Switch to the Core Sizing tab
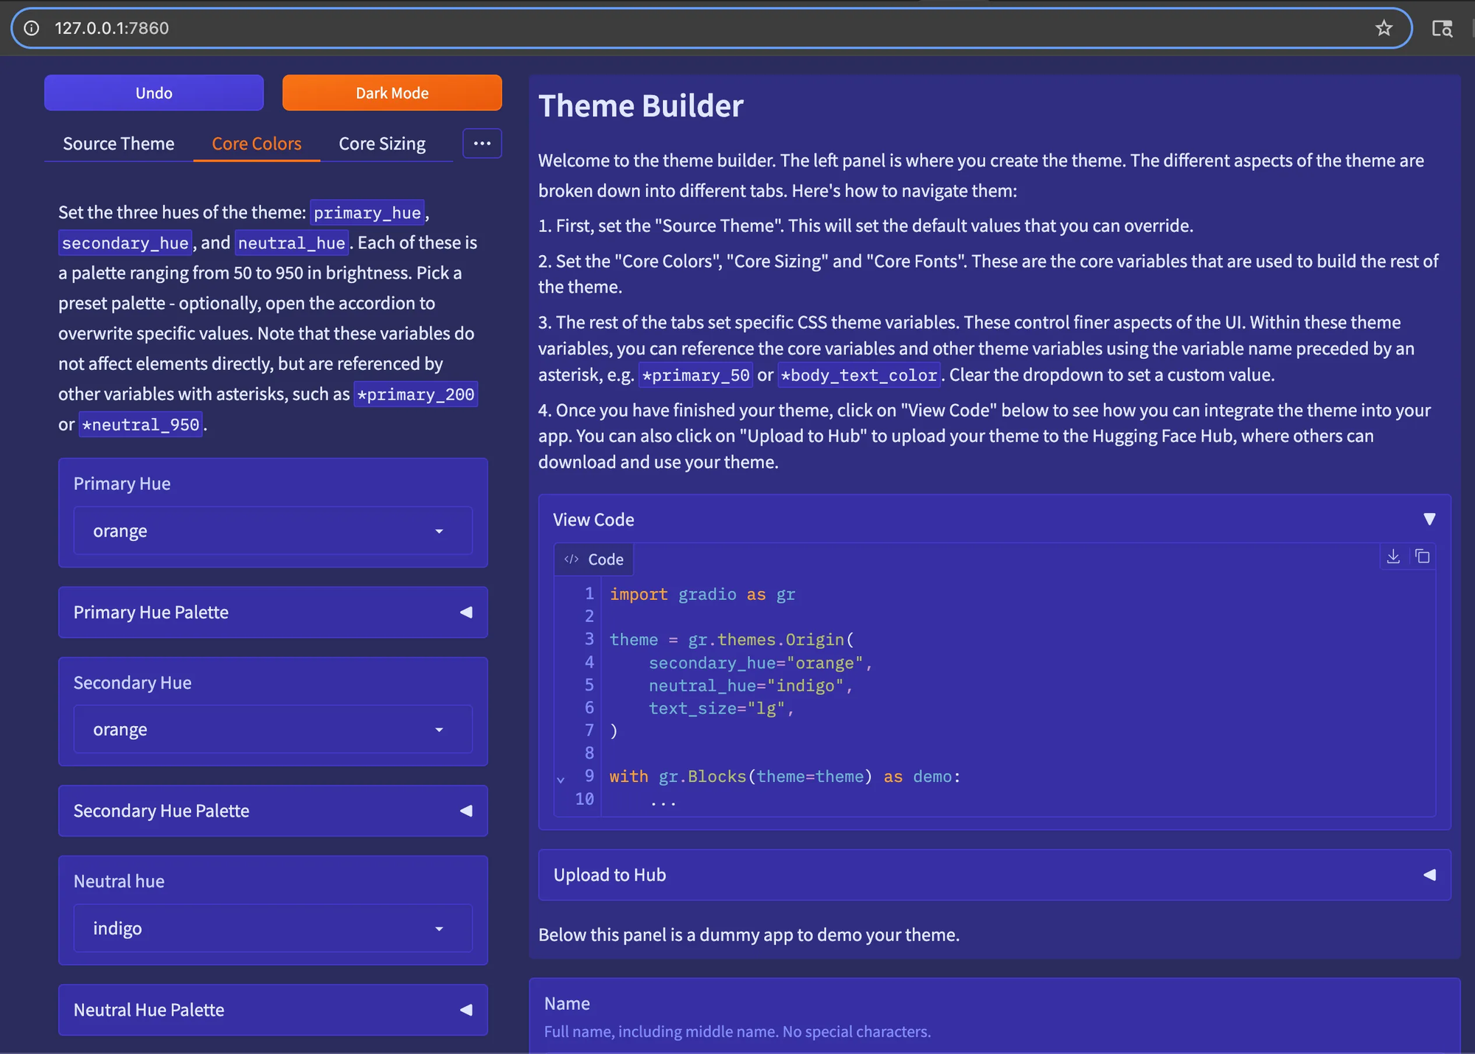The image size is (1475, 1054). click(382, 144)
